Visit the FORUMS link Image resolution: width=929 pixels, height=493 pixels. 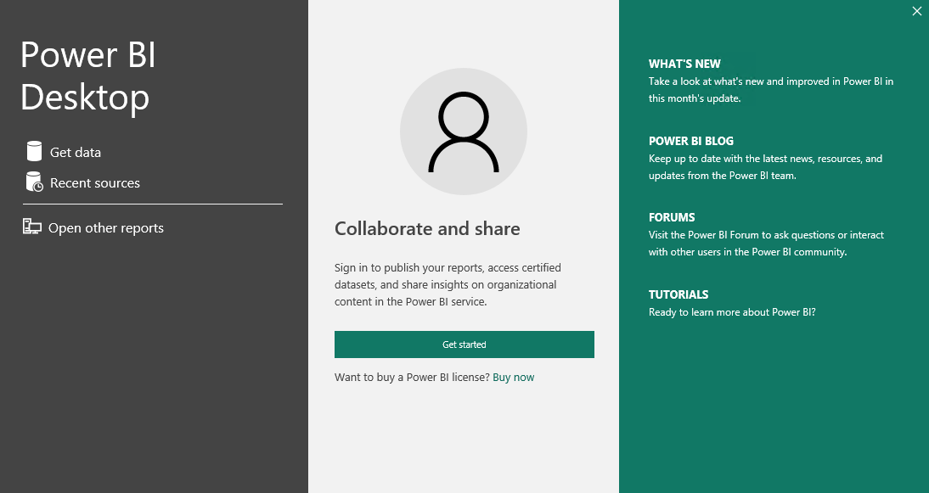[671, 217]
